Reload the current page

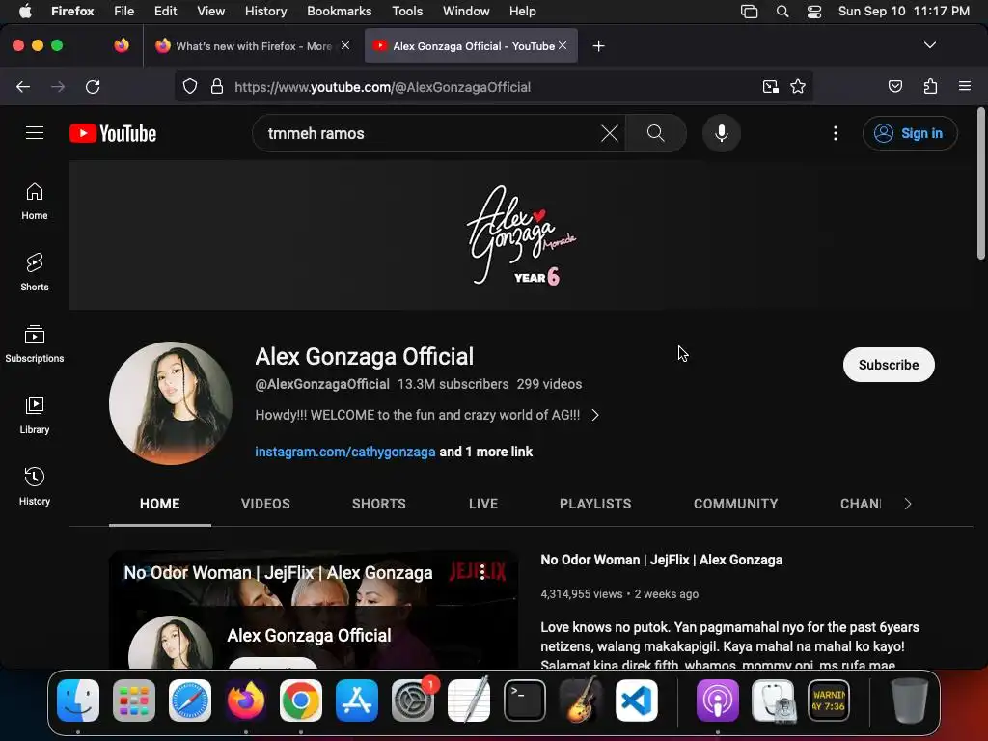93,87
